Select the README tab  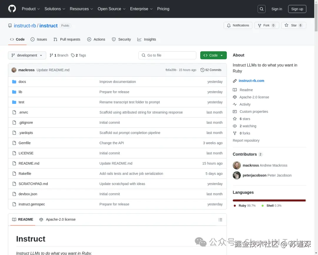click(x=22, y=219)
